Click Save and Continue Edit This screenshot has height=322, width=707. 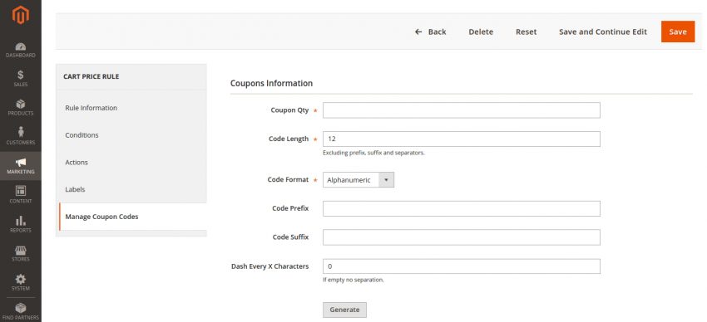click(603, 32)
